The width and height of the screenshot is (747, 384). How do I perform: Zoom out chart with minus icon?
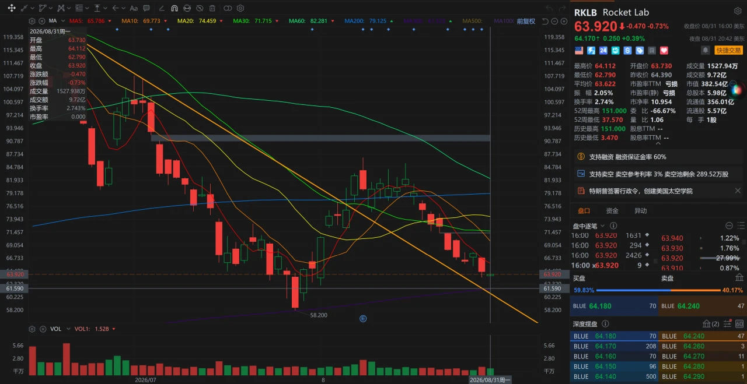[x=554, y=21]
